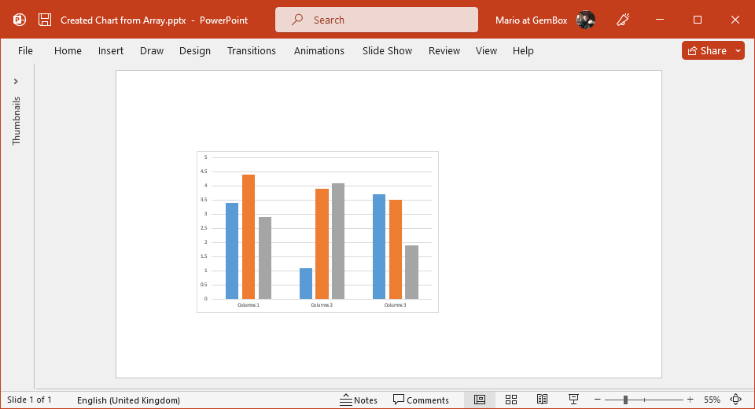The image size is (755, 409).
Task: Click the zoom slider handle
Action: pos(626,400)
